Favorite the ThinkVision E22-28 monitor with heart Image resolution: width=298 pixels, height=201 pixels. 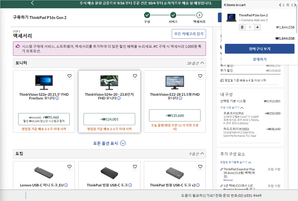[200, 76]
